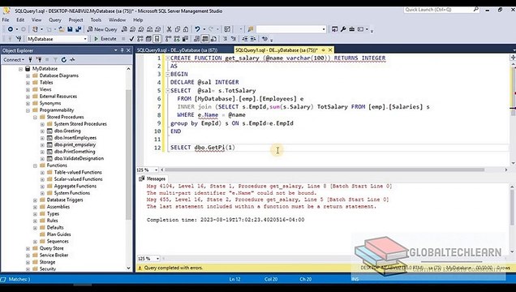Viewport: 516px width, 292px height.
Task: Toggle Include Client Statistics
Action: click(185, 39)
